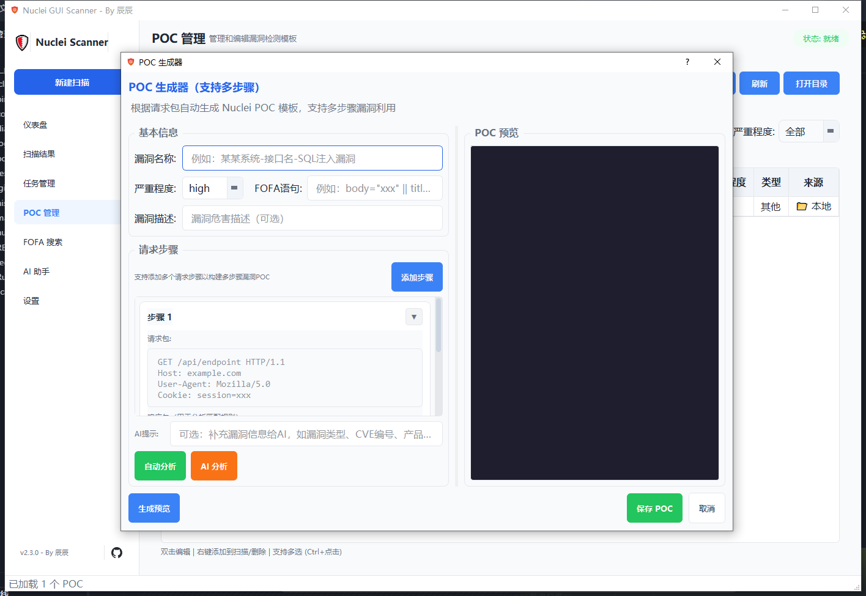Open the AI 助手 page
The width and height of the screenshot is (866, 596).
[x=36, y=271]
